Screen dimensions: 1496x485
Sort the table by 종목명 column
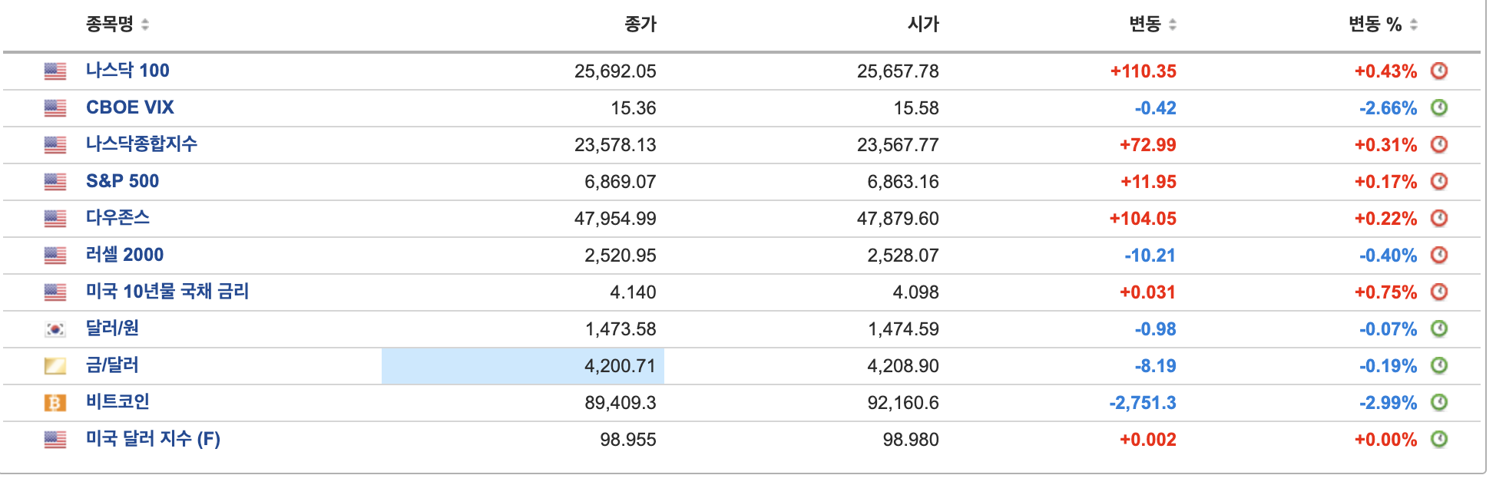[x=117, y=25]
